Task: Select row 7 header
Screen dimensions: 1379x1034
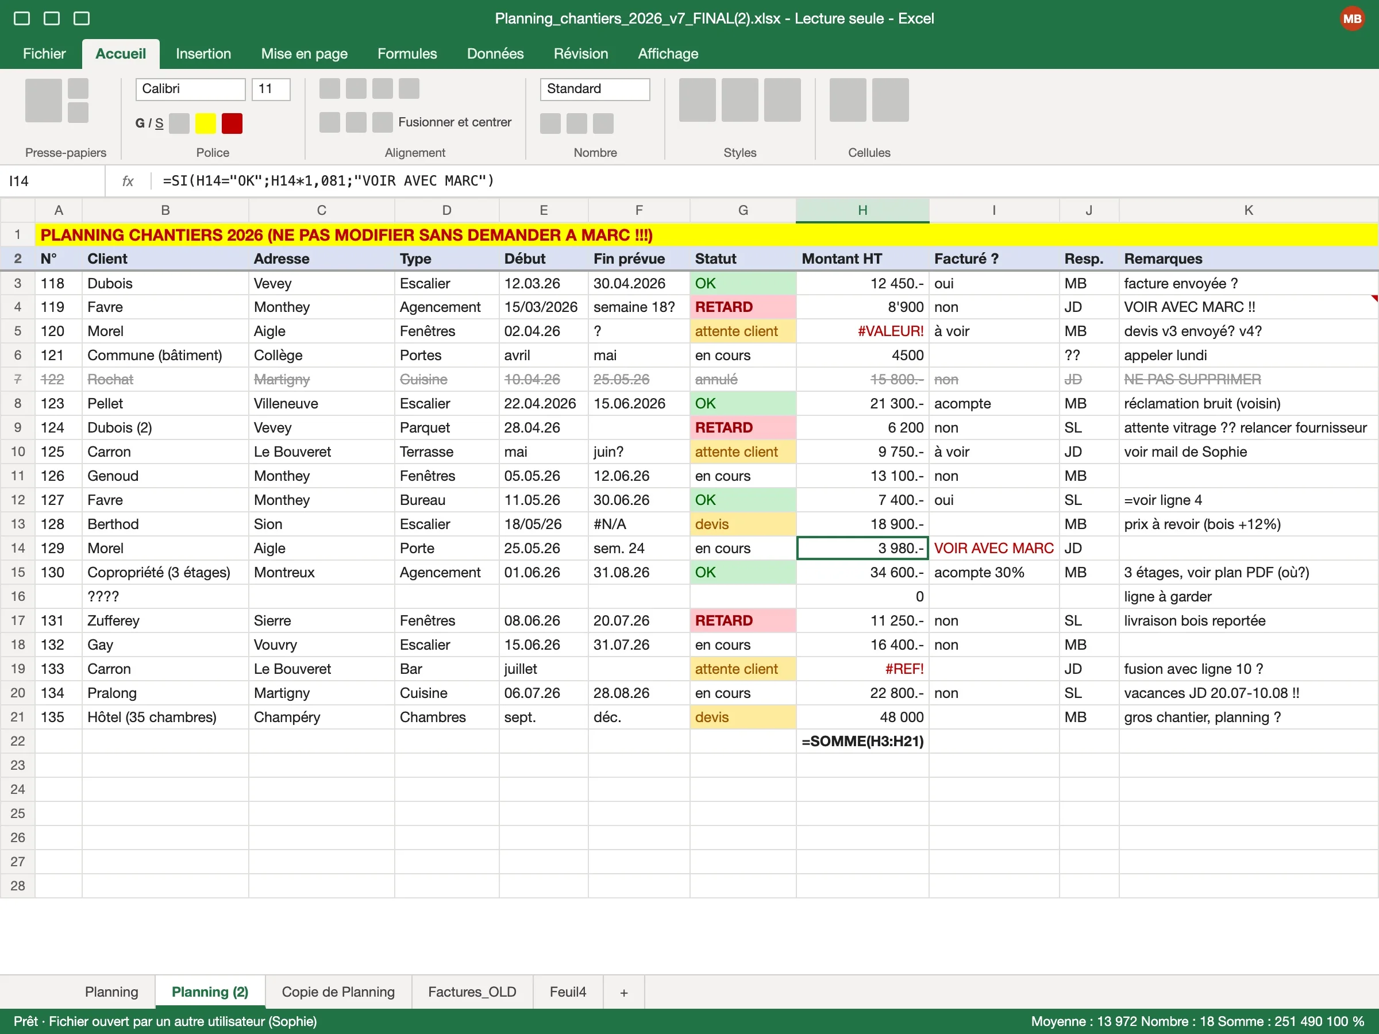Action: coord(17,379)
